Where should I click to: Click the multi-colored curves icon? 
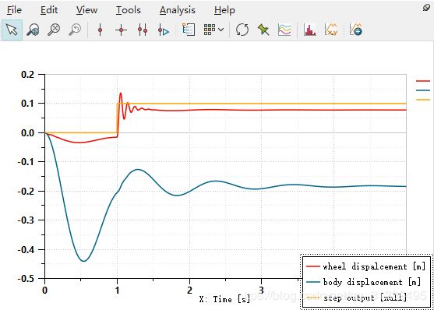(x=284, y=30)
